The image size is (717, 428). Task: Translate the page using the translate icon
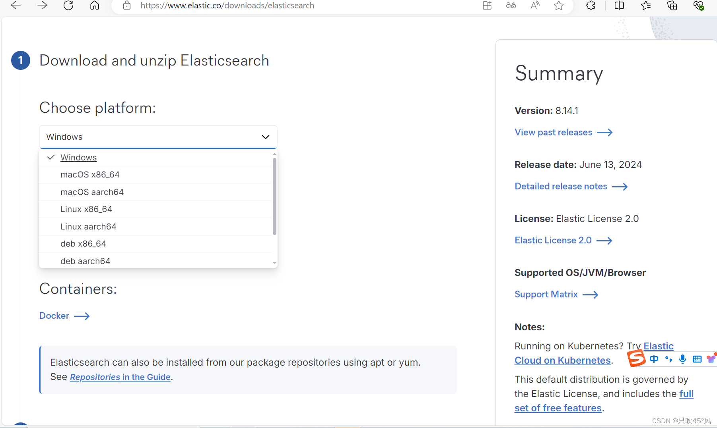tap(511, 6)
